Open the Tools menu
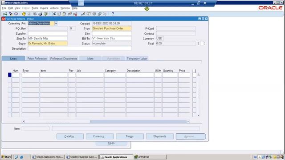Viewport: 285px width, 160px height. [35, 8]
